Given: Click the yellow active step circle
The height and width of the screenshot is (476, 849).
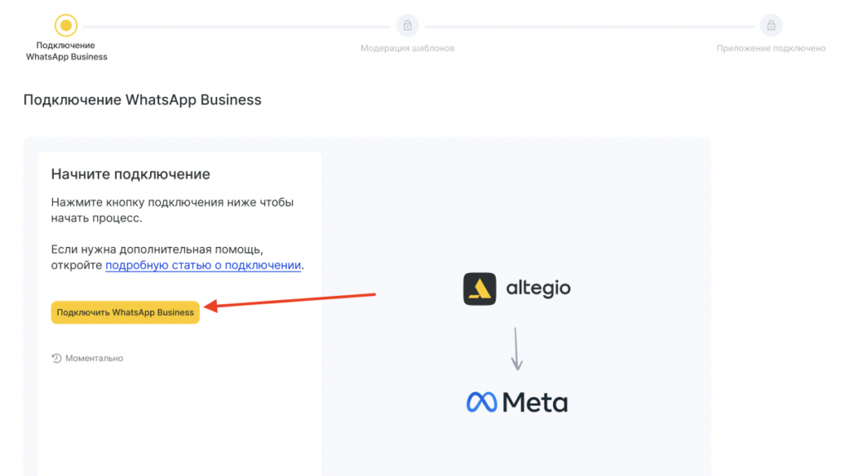Looking at the screenshot, I should (66, 25).
